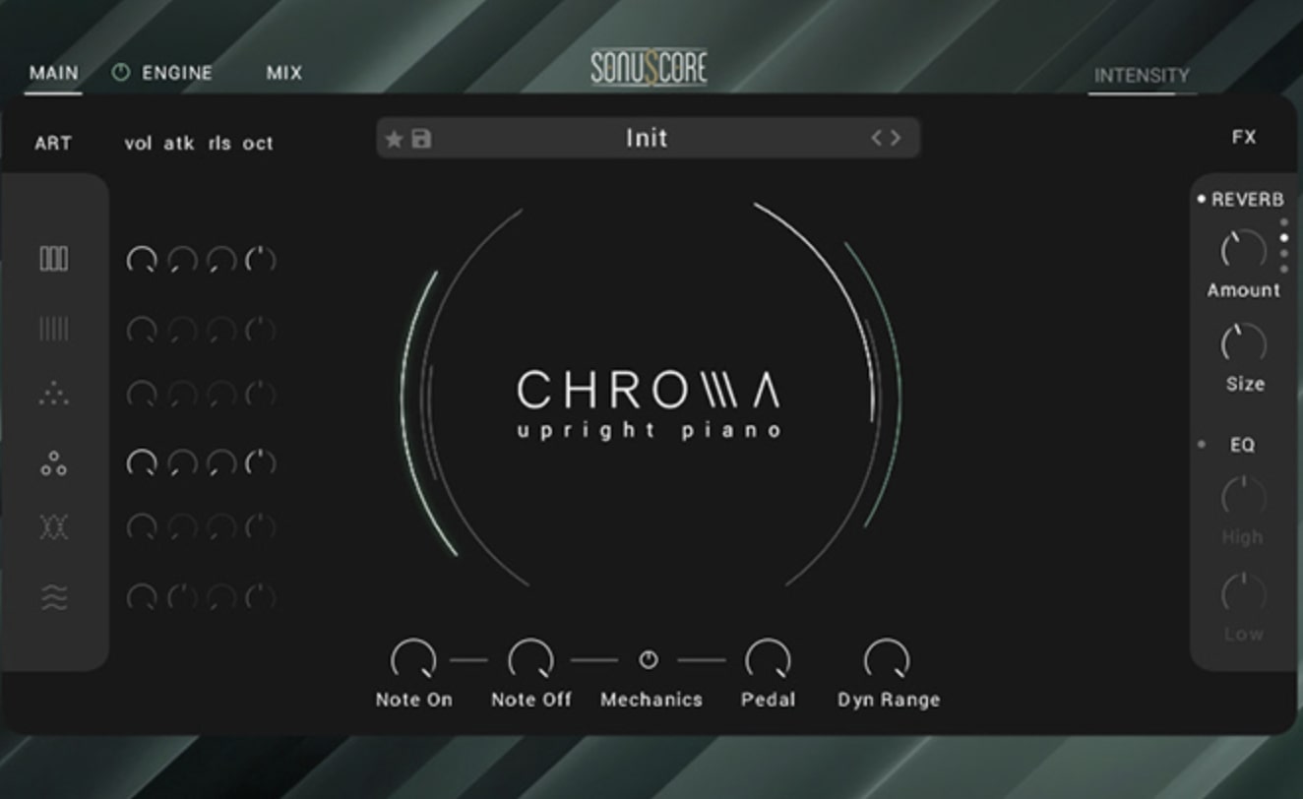Select the fourth reverb type dot
The width and height of the screenshot is (1303, 799).
(x=1283, y=269)
